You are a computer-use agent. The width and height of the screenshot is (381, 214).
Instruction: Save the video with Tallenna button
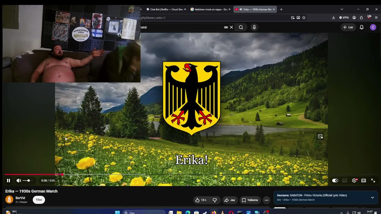point(250,200)
